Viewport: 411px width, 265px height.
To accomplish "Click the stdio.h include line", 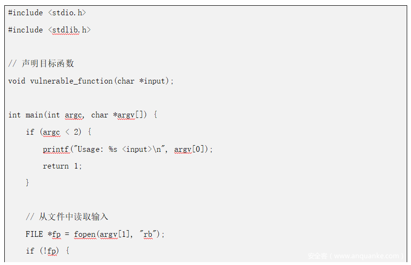I will point(47,13).
